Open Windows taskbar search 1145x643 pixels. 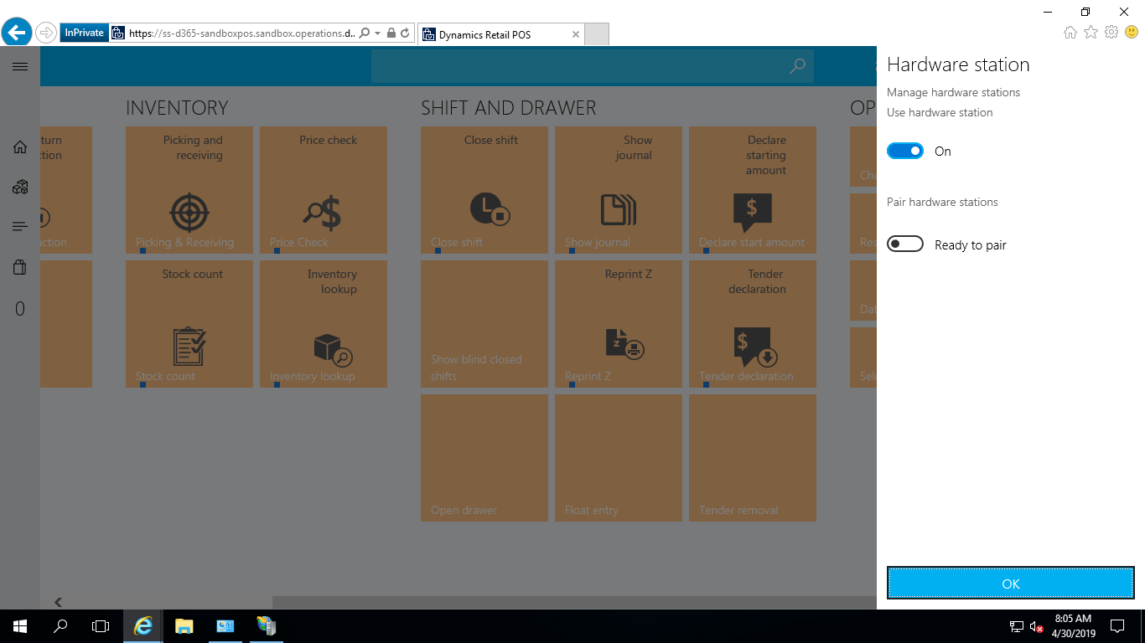click(60, 626)
